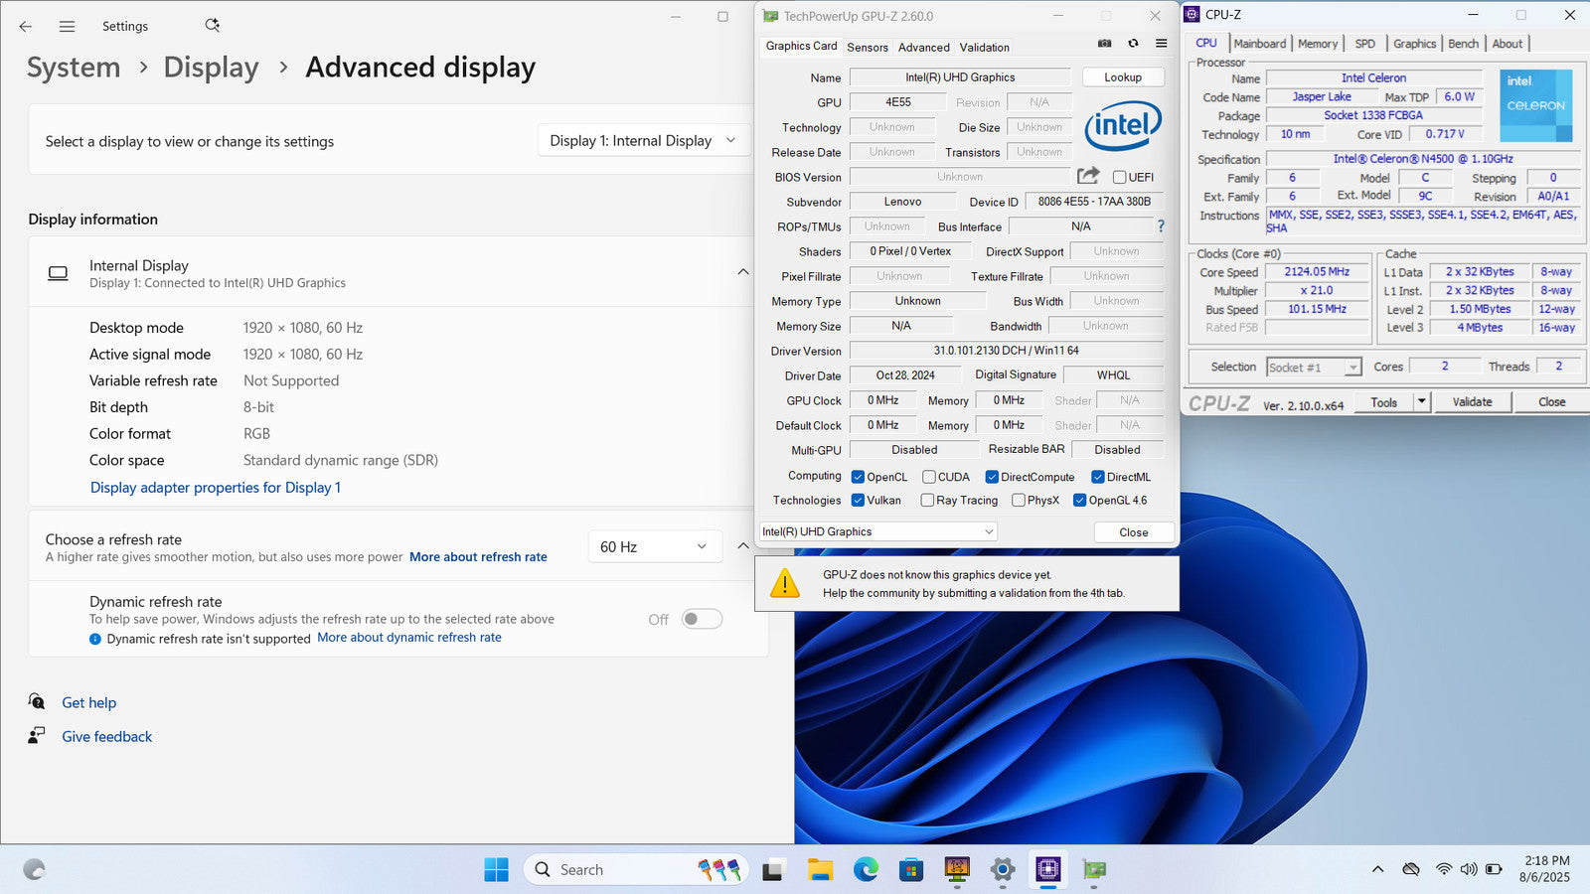
Task: Open Task View in taskbar
Action: click(x=774, y=870)
